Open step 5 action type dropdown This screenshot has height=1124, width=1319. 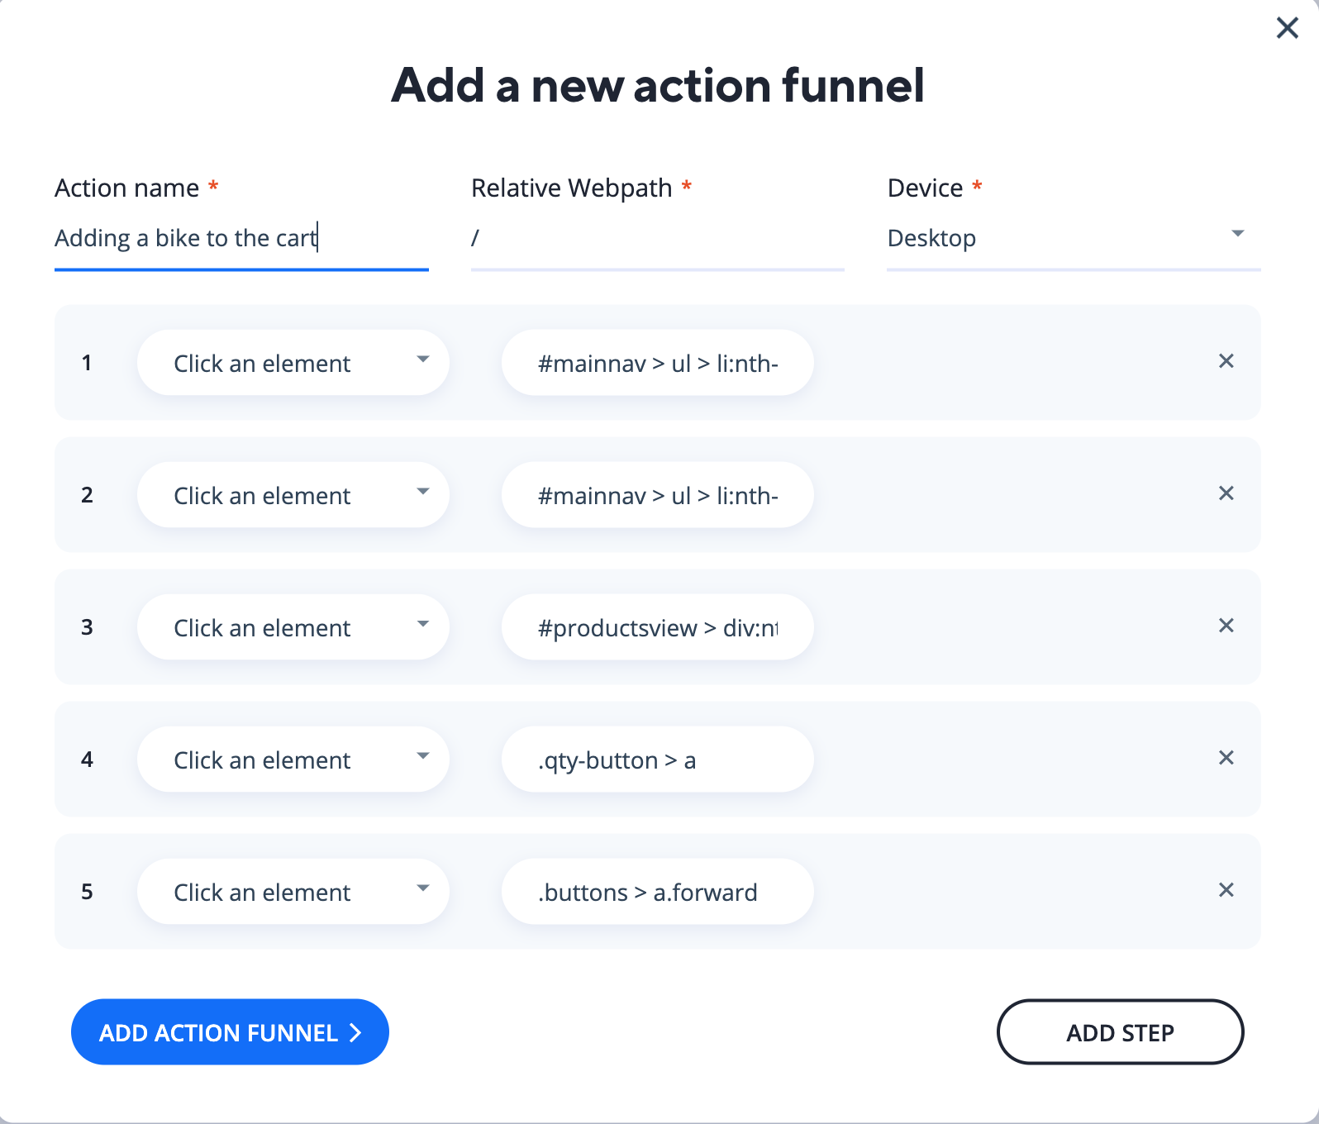tap(293, 892)
